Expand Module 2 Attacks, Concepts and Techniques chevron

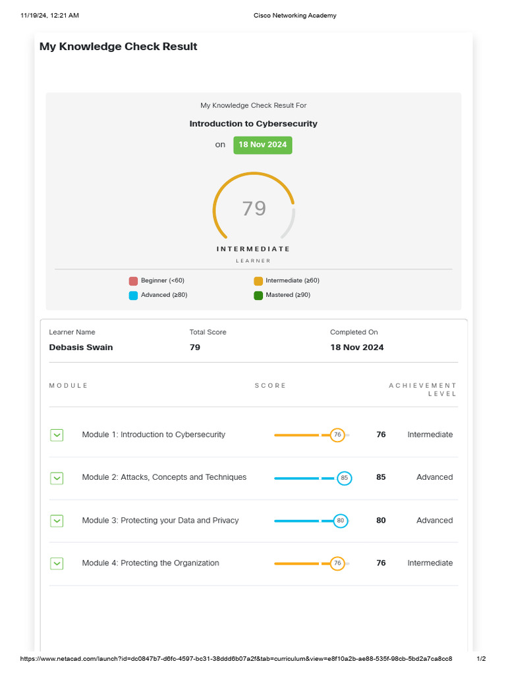57,478
